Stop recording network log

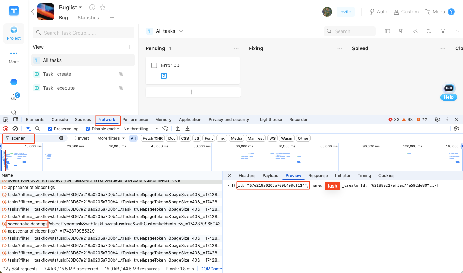(6, 129)
